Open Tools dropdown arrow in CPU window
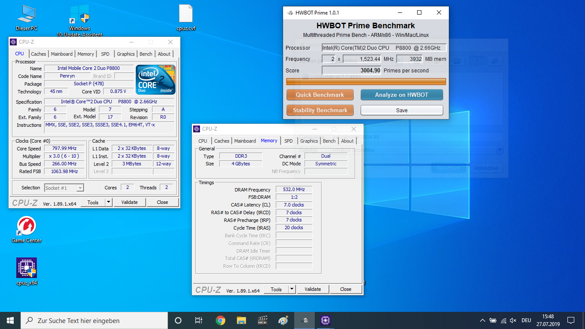This screenshot has width=585, height=329. pyautogui.click(x=108, y=202)
